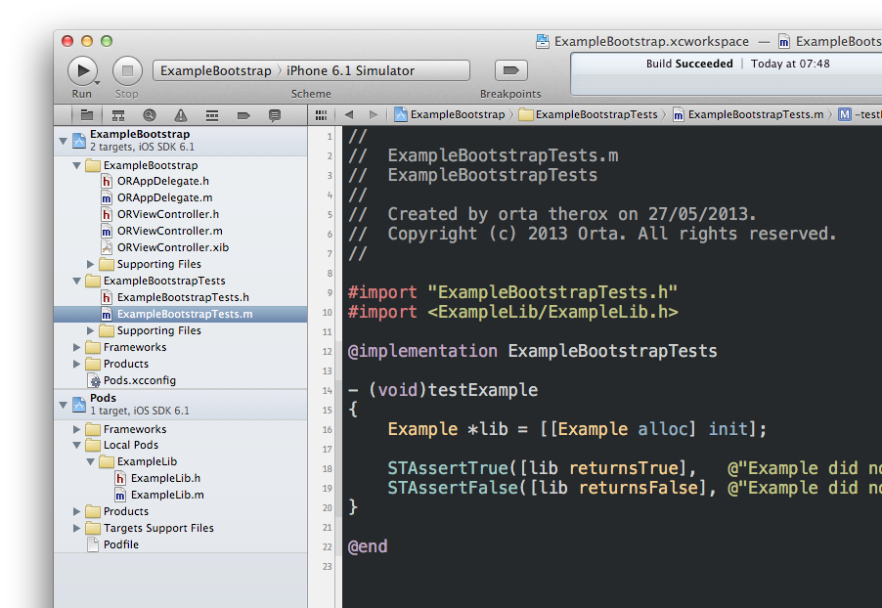The height and width of the screenshot is (608, 882).
Task: Go forward in editor history
Action: [373, 114]
